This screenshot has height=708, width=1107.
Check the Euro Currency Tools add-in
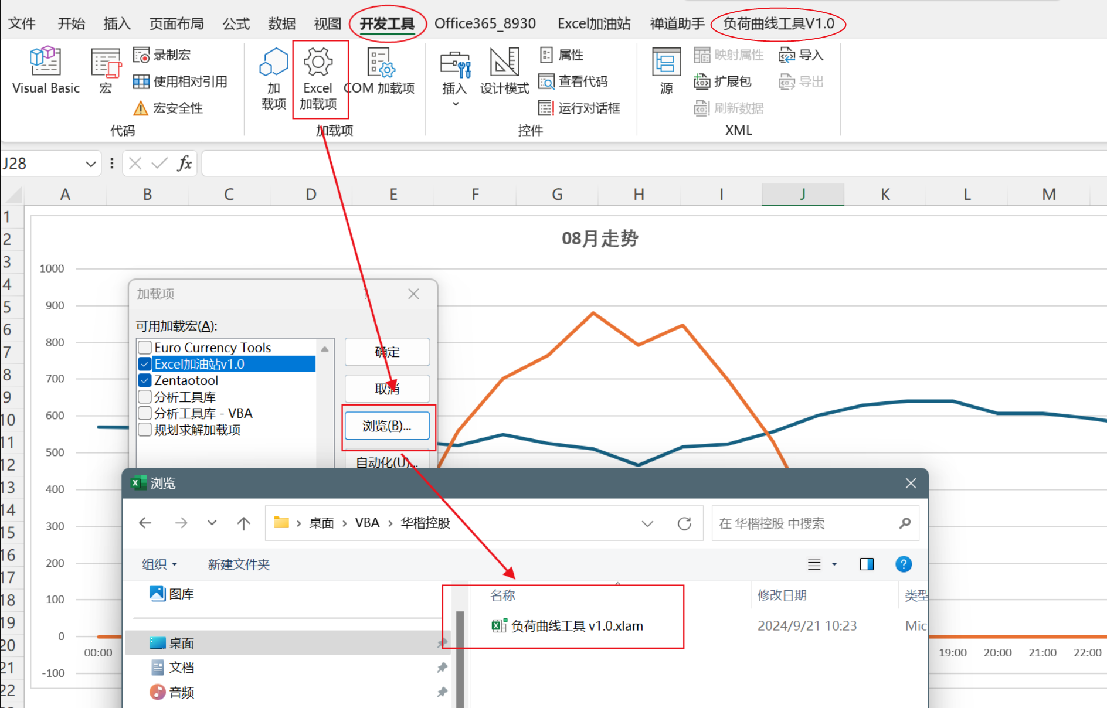click(x=145, y=348)
